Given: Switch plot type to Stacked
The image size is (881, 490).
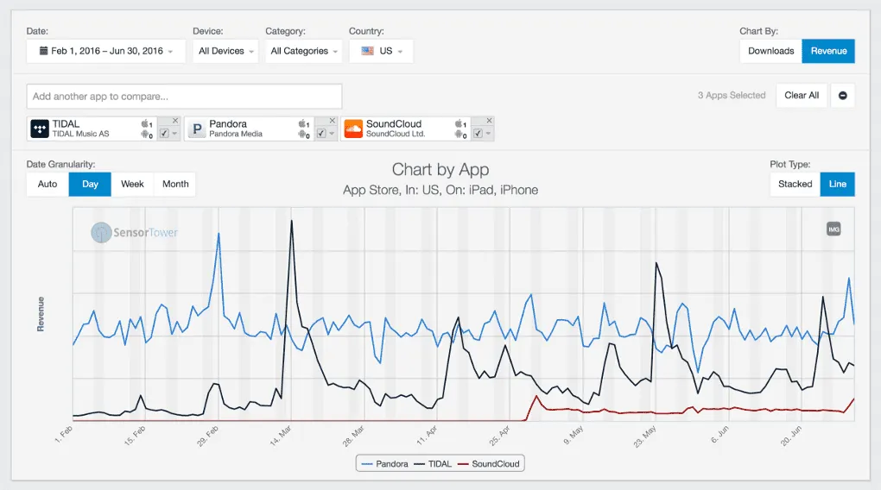Looking at the screenshot, I should point(795,184).
